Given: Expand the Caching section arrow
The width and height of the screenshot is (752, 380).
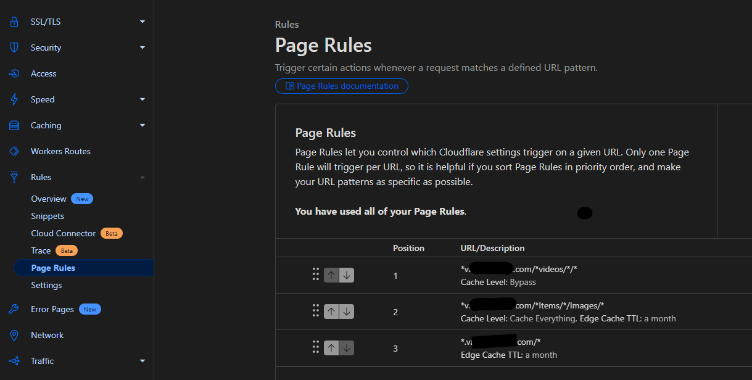Looking at the screenshot, I should 143,125.
